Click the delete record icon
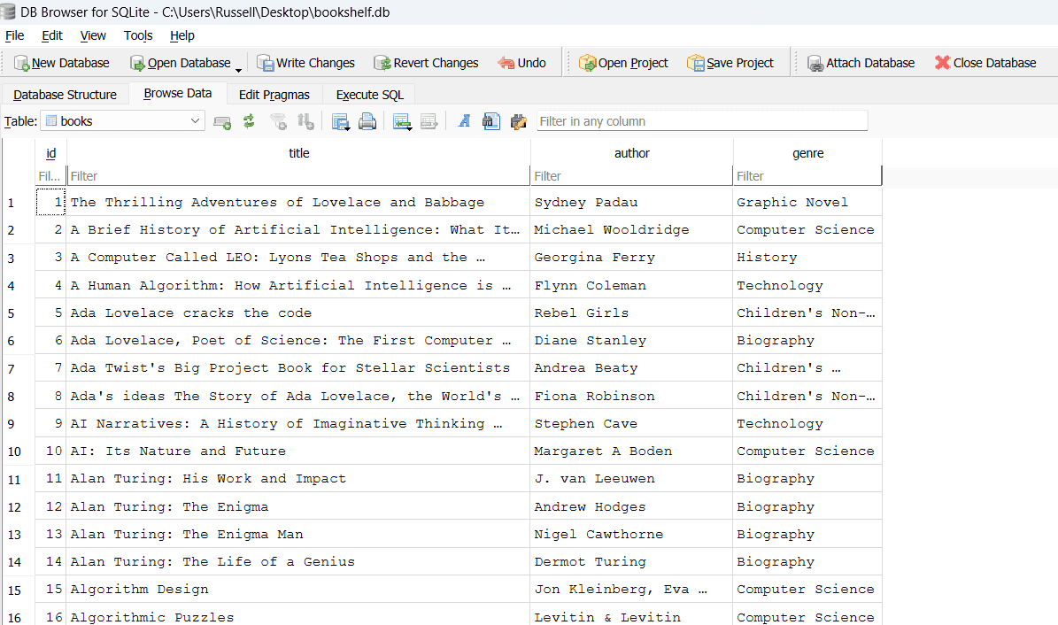 pyautogui.click(x=429, y=121)
